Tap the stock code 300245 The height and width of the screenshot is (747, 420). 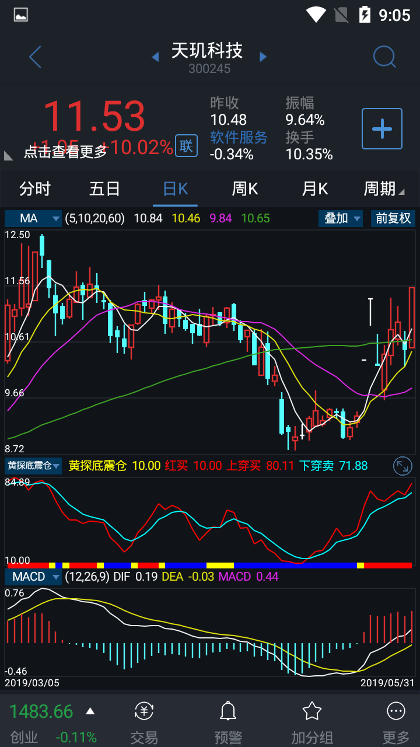(209, 69)
